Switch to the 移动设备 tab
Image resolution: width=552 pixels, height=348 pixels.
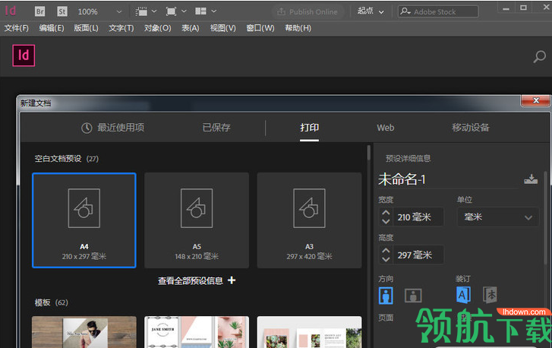(x=471, y=128)
